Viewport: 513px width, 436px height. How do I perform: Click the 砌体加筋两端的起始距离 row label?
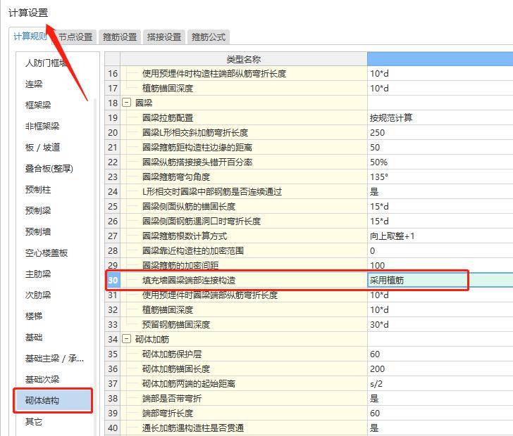pos(189,383)
